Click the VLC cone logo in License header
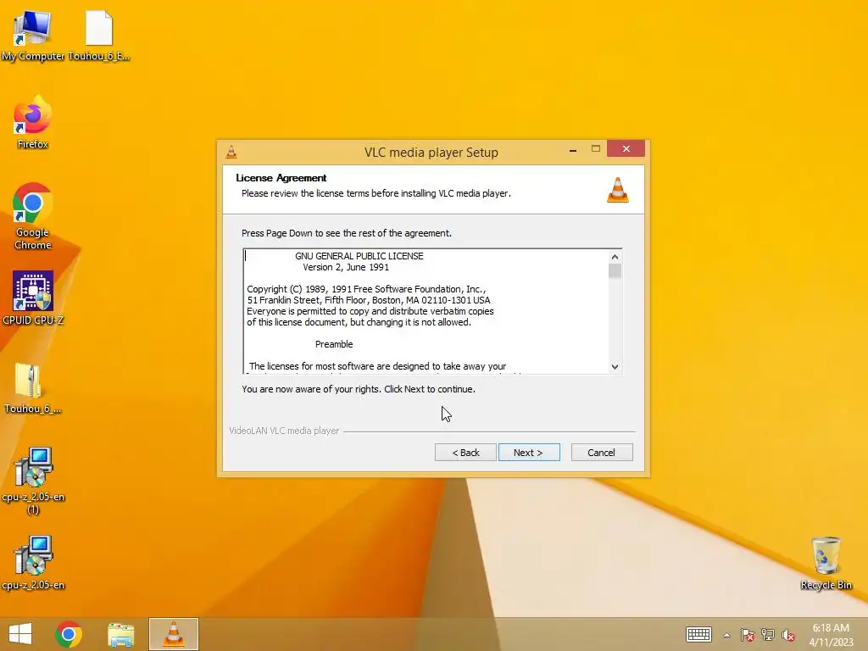 pyautogui.click(x=618, y=190)
